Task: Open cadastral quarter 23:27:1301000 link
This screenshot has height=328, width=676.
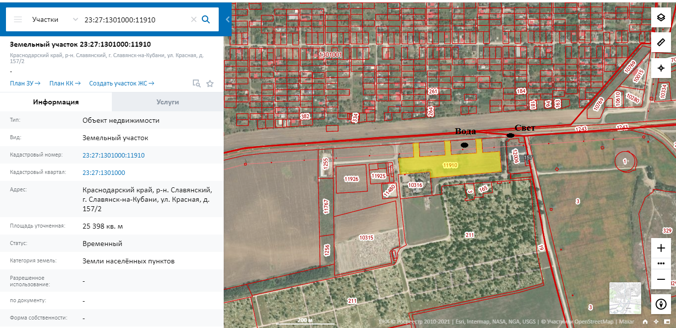Action: [104, 173]
